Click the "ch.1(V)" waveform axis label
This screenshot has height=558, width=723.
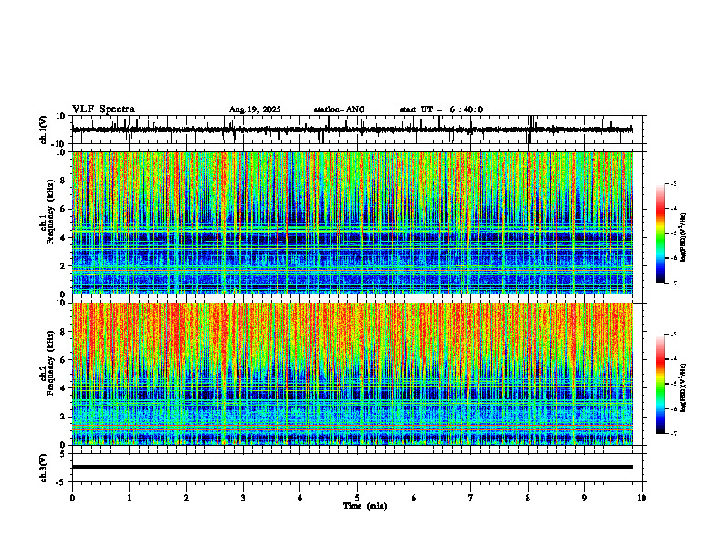click(x=44, y=129)
